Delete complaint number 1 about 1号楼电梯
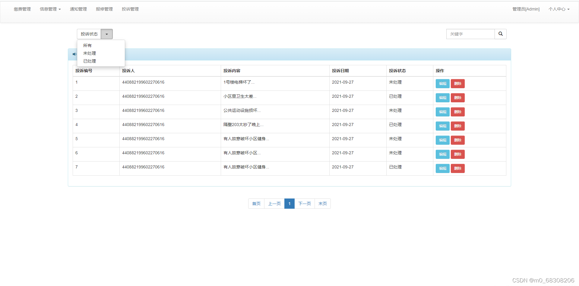Image resolution: width=579 pixels, height=286 pixels. pos(457,84)
